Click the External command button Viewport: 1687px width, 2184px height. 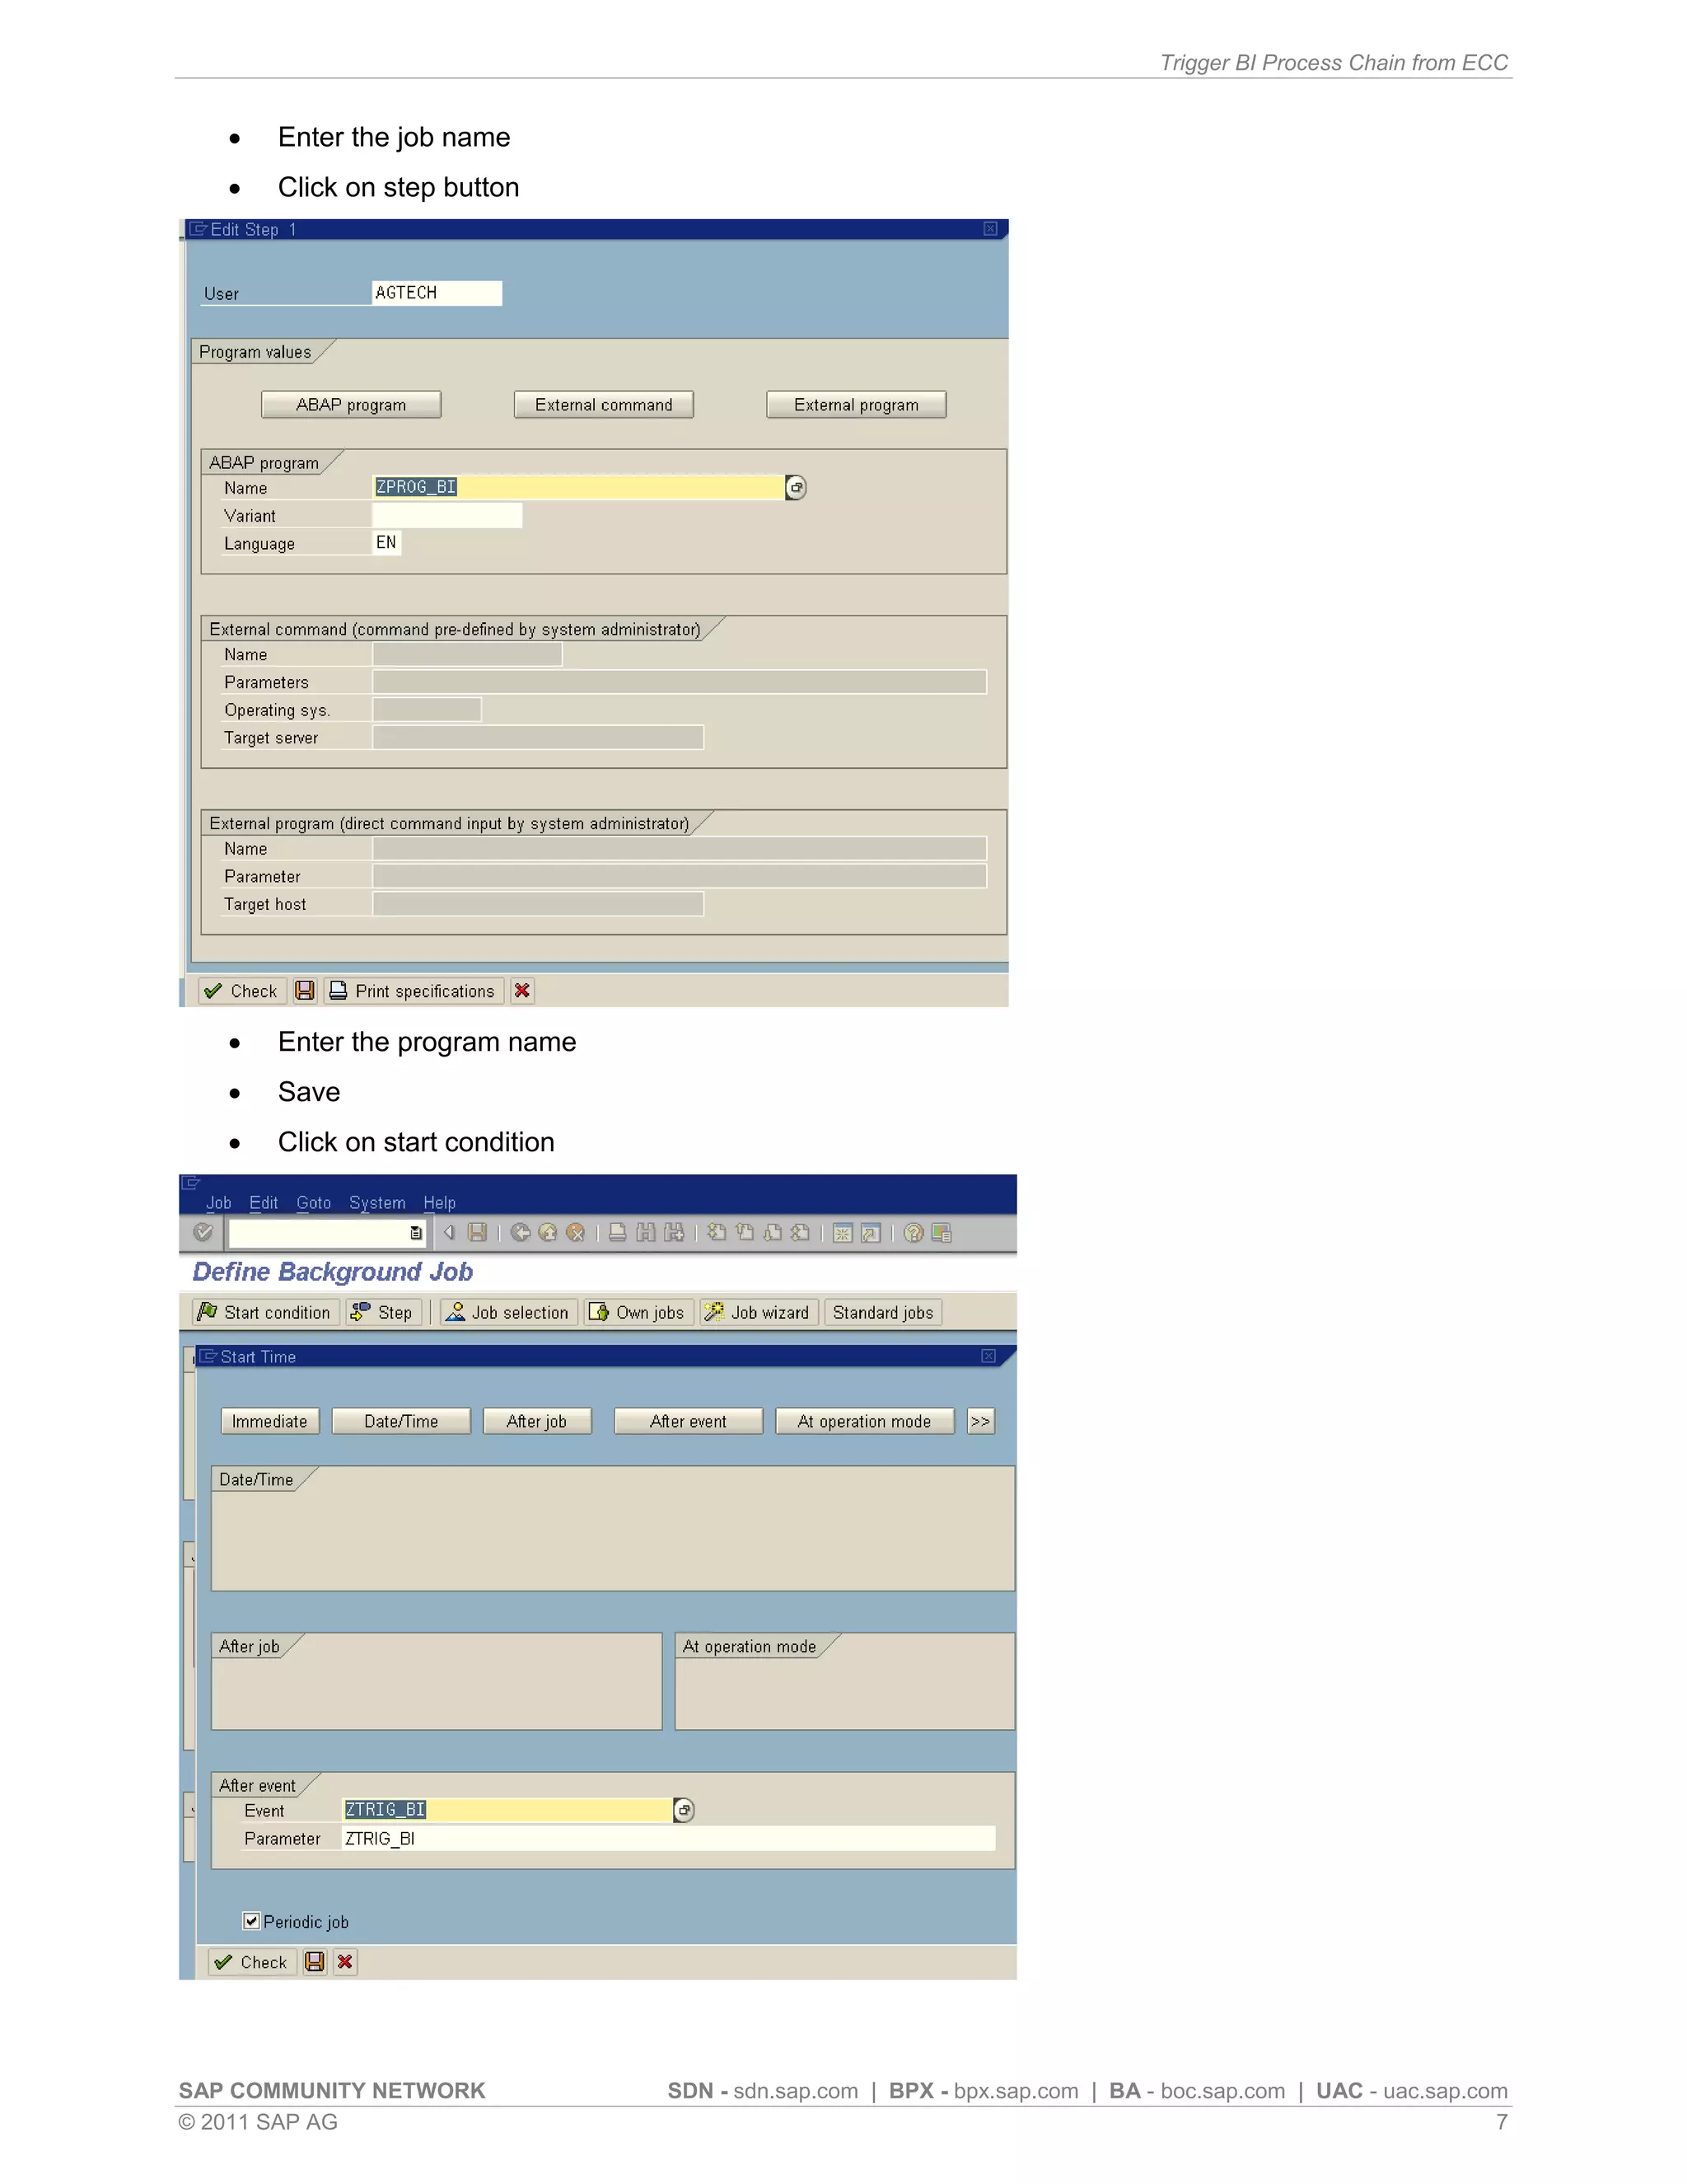pyautogui.click(x=604, y=405)
